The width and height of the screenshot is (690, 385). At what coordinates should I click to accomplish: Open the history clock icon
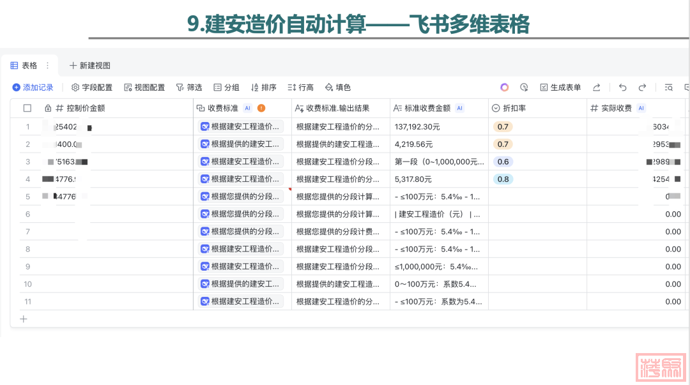click(524, 87)
